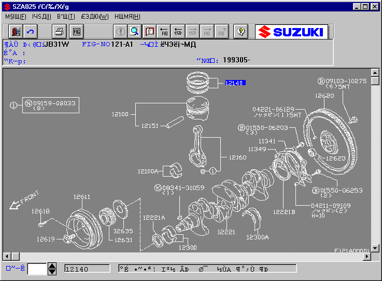382x281 pixels.
Task: Click the exit door toolbar icon
Action: [x=16, y=32]
